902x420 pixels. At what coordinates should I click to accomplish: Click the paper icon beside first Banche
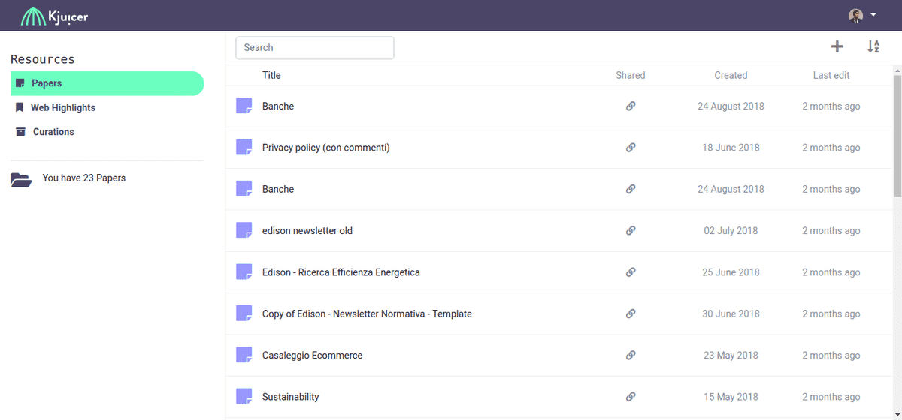coord(244,106)
